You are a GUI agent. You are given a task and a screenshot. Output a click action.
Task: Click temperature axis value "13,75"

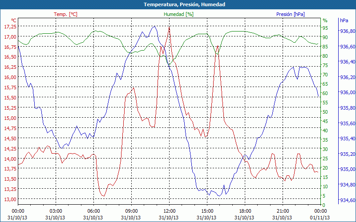(x=10, y=169)
